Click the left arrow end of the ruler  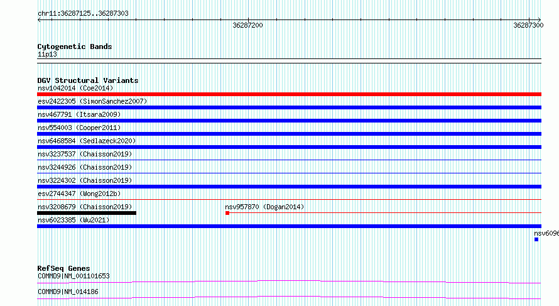[x=39, y=20]
